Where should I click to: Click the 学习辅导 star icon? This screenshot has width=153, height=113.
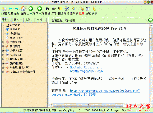point(7,46)
